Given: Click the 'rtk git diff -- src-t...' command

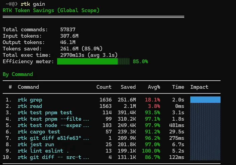Looking at the screenshot, I should (53, 157).
